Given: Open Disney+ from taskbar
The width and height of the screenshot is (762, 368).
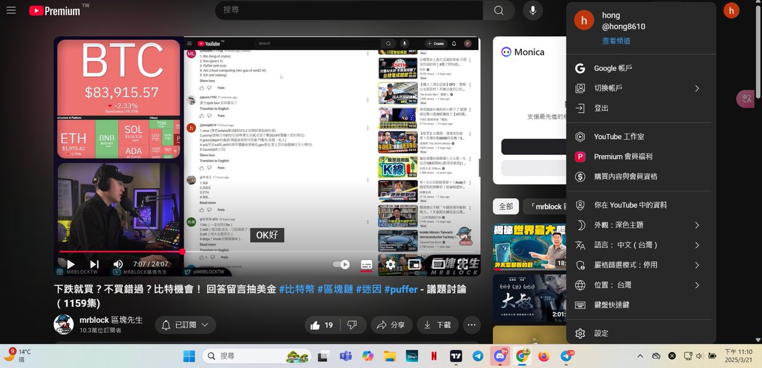Looking at the screenshot, I should [411, 356].
